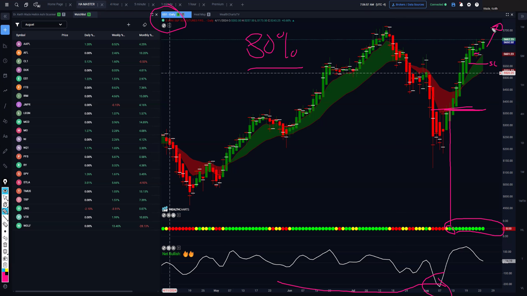The image size is (527, 296).
Task: Open the settings gear icon
Action: [469, 5]
